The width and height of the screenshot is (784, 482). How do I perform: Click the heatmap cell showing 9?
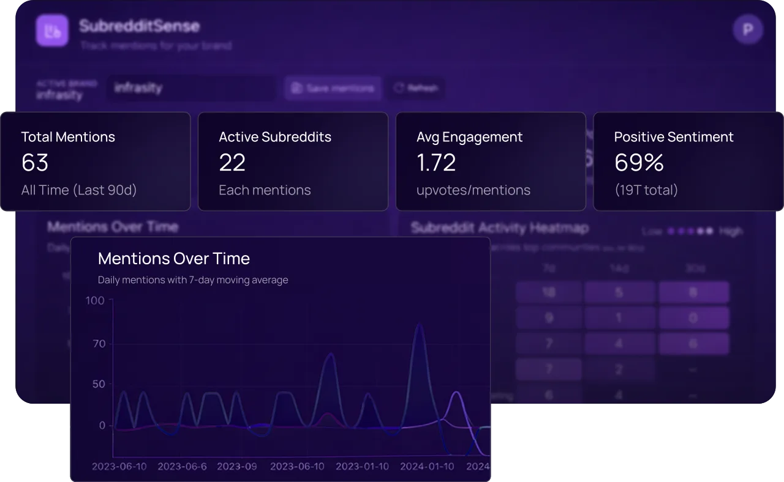(x=548, y=318)
